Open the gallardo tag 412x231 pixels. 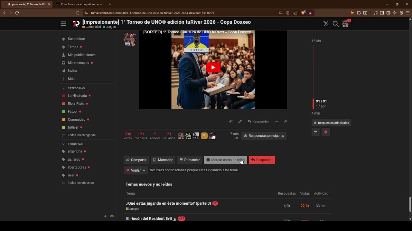(74, 159)
